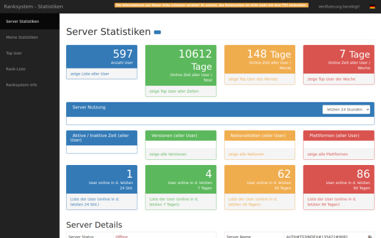Open the German flag language selector
Screen dimensions: 381x238
372,7
